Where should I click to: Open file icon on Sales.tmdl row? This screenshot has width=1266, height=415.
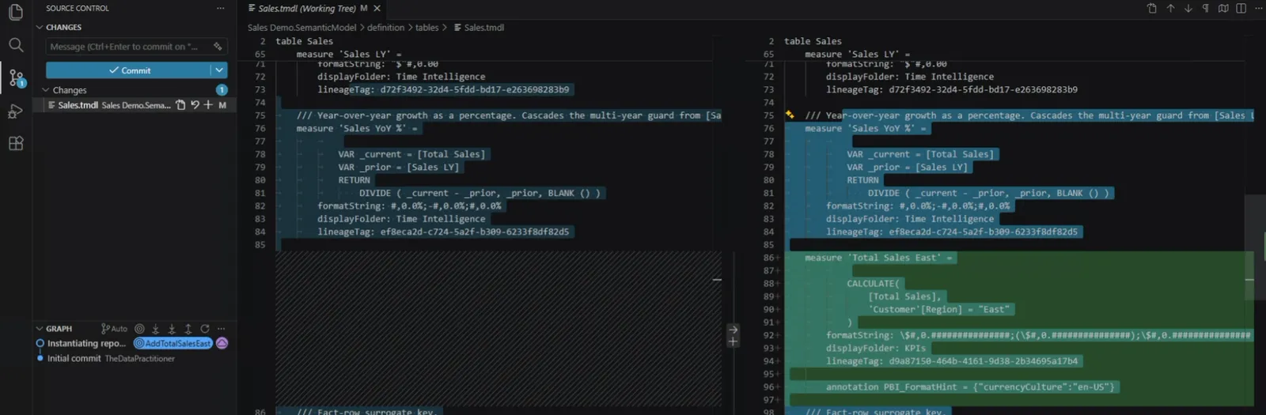pos(180,105)
